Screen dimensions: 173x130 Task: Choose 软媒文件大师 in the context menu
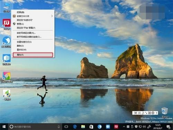click(33, 16)
